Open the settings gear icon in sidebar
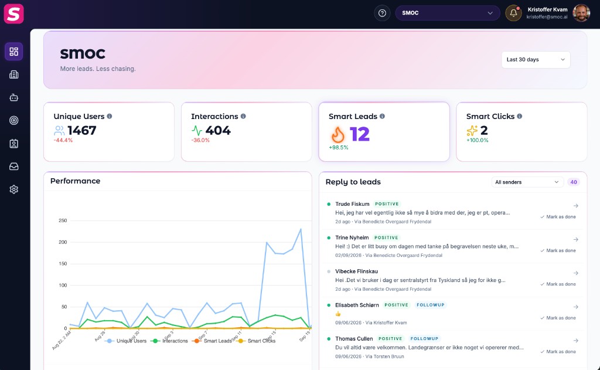600x370 pixels. (14, 189)
